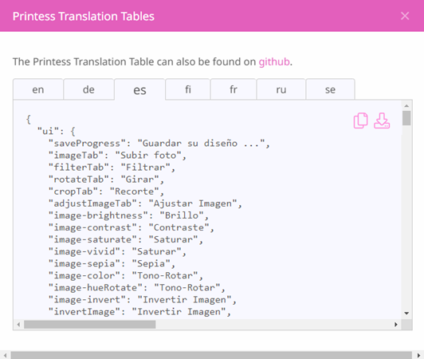424x359 pixels.
Task: Click the "image-hueRotate": "Tono-Rotar" line
Action: [136, 287]
